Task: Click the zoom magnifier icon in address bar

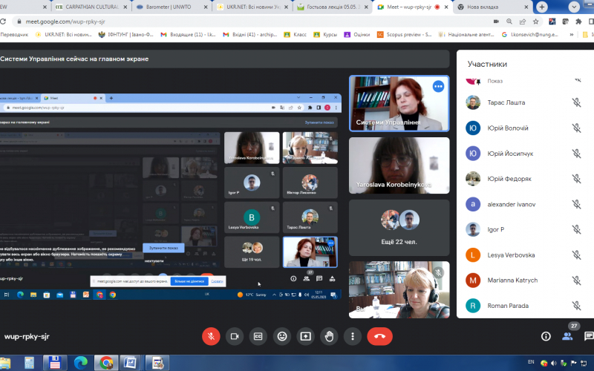Action: click(x=509, y=22)
